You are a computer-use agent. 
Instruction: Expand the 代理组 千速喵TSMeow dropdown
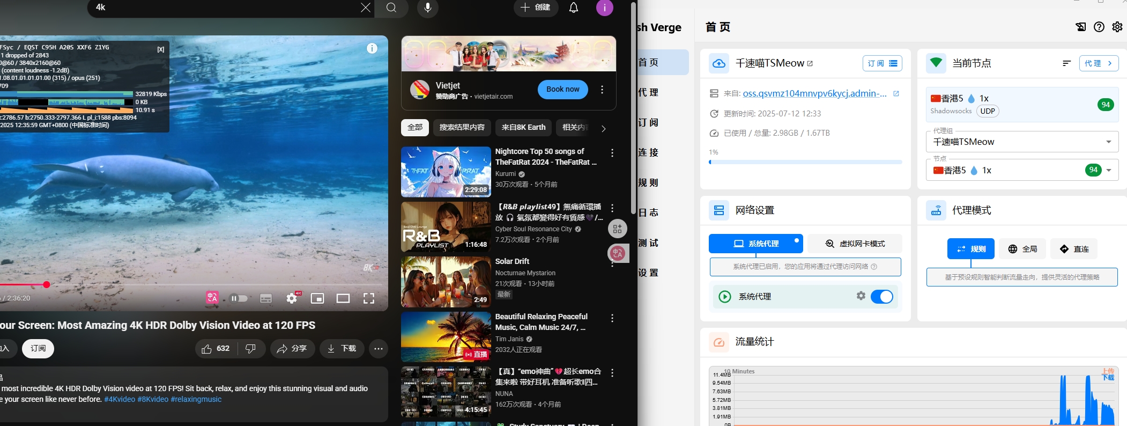(1022, 142)
